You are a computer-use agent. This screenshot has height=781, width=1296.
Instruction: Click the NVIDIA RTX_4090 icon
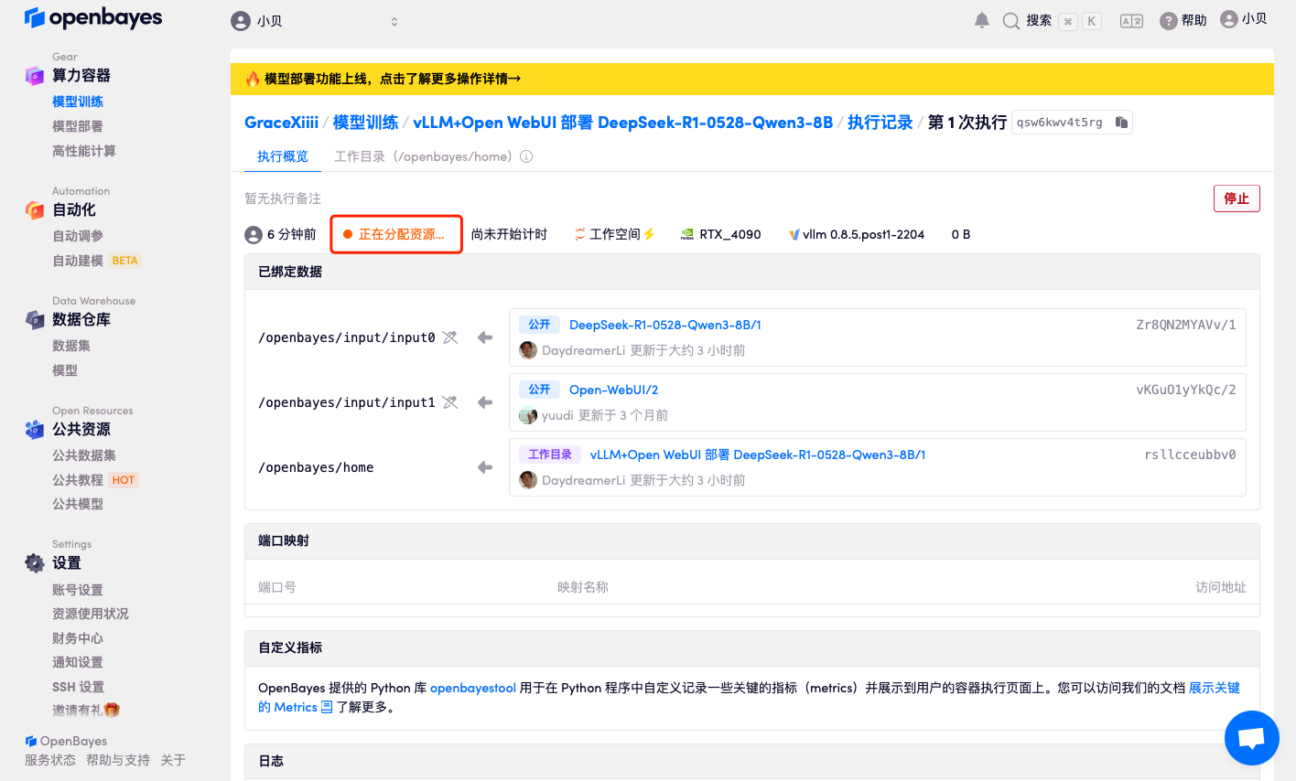(687, 235)
